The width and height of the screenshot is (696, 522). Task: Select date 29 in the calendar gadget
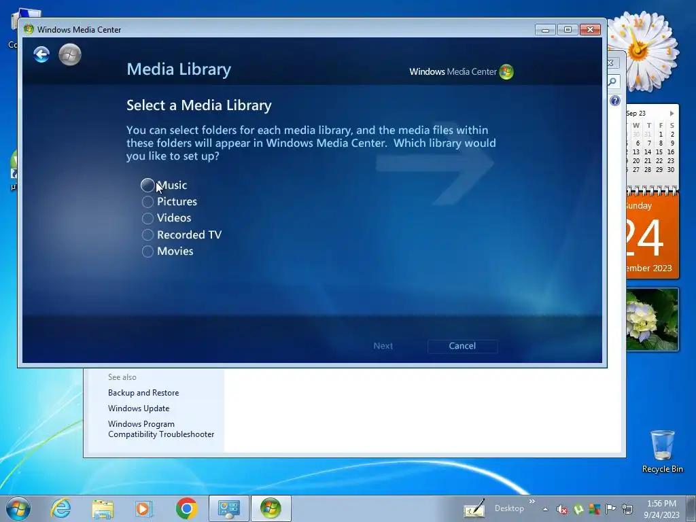[659, 169]
